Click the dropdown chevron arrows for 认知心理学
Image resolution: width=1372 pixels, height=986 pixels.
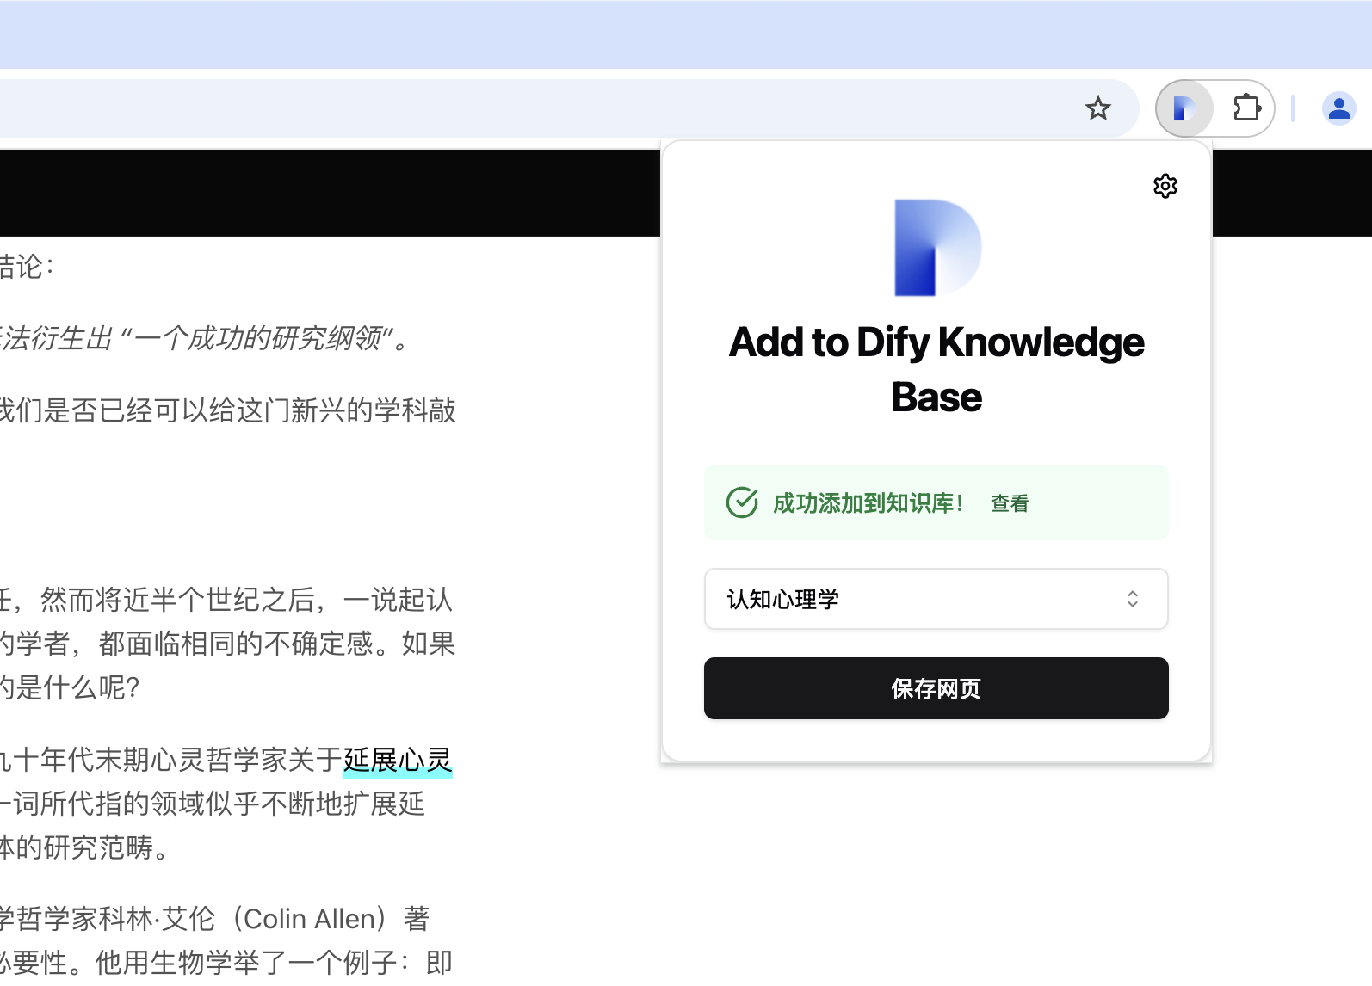(1133, 599)
